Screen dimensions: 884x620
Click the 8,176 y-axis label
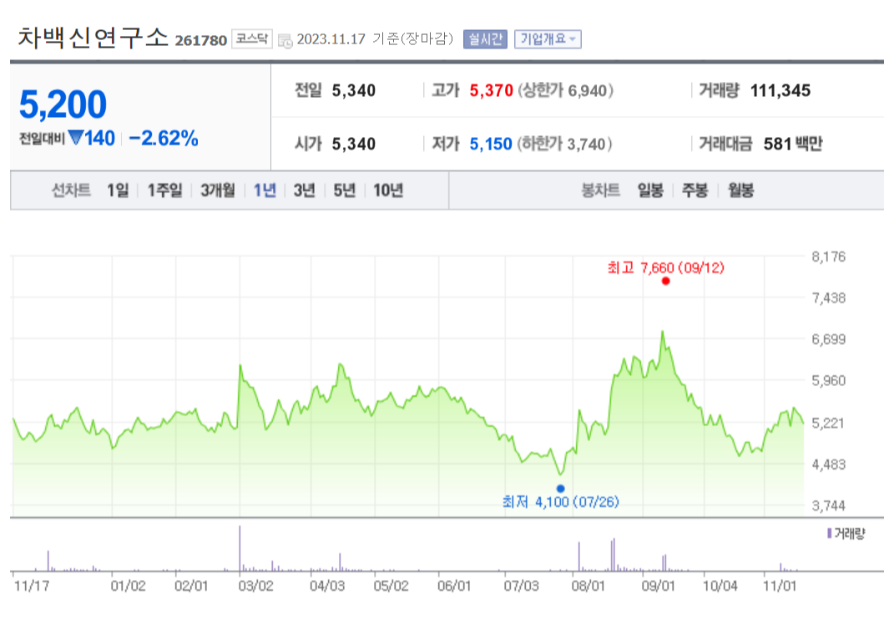(x=829, y=257)
